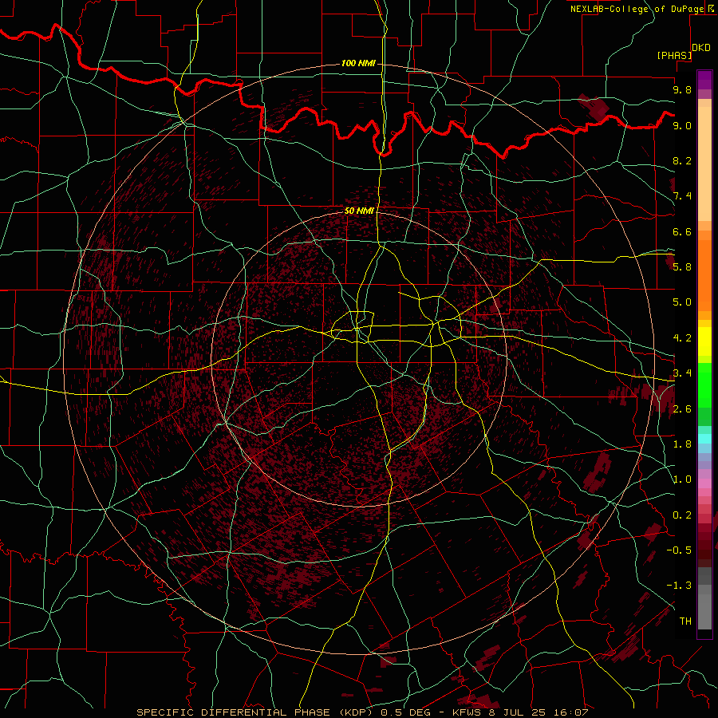Screen dimensions: 718x718
Task: Click the purple segment atop the color bar
Action: tap(704, 80)
